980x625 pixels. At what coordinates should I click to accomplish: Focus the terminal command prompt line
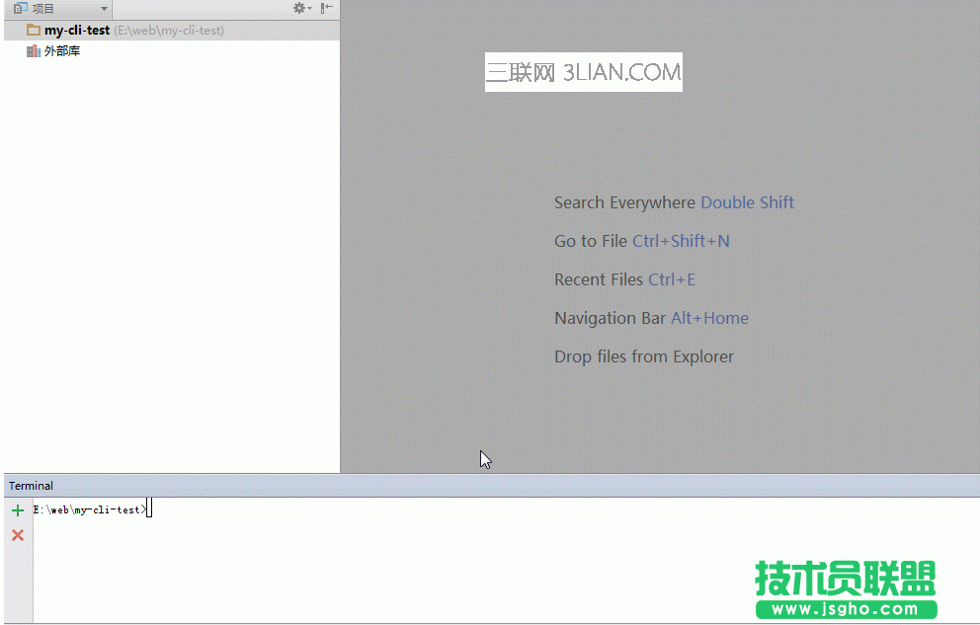click(x=89, y=509)
